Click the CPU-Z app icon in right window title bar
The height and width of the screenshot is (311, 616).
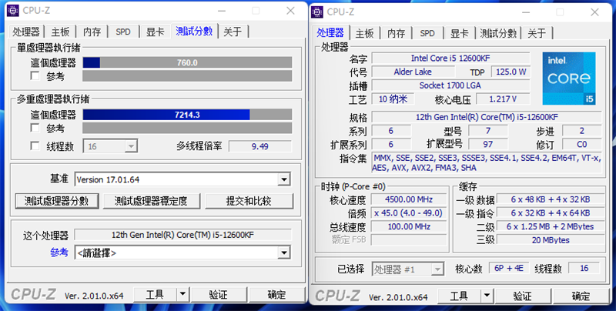[317, 12]
